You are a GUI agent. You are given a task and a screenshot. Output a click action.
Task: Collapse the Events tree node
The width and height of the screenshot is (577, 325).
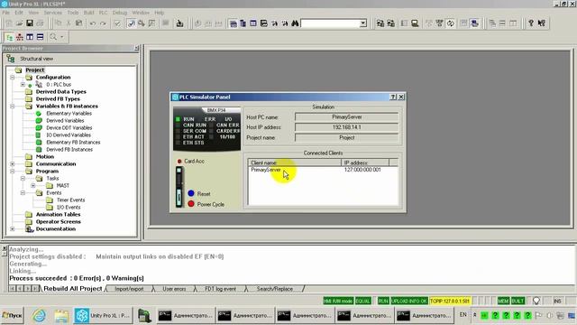tap(23, 192)
